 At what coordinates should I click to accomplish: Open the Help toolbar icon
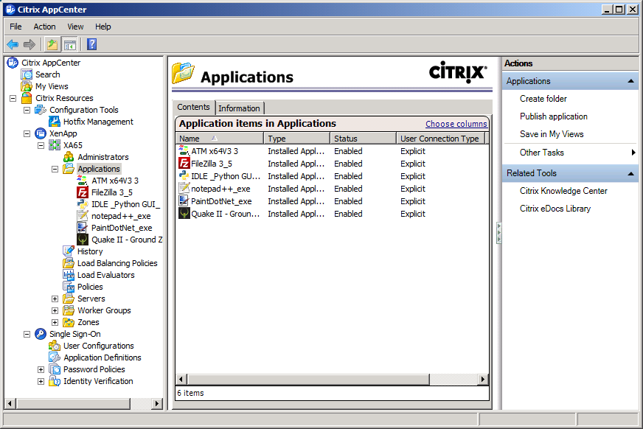point(92,44)
